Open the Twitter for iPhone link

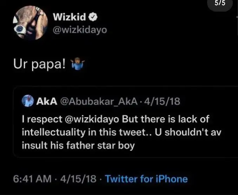(x=146, y=179)
